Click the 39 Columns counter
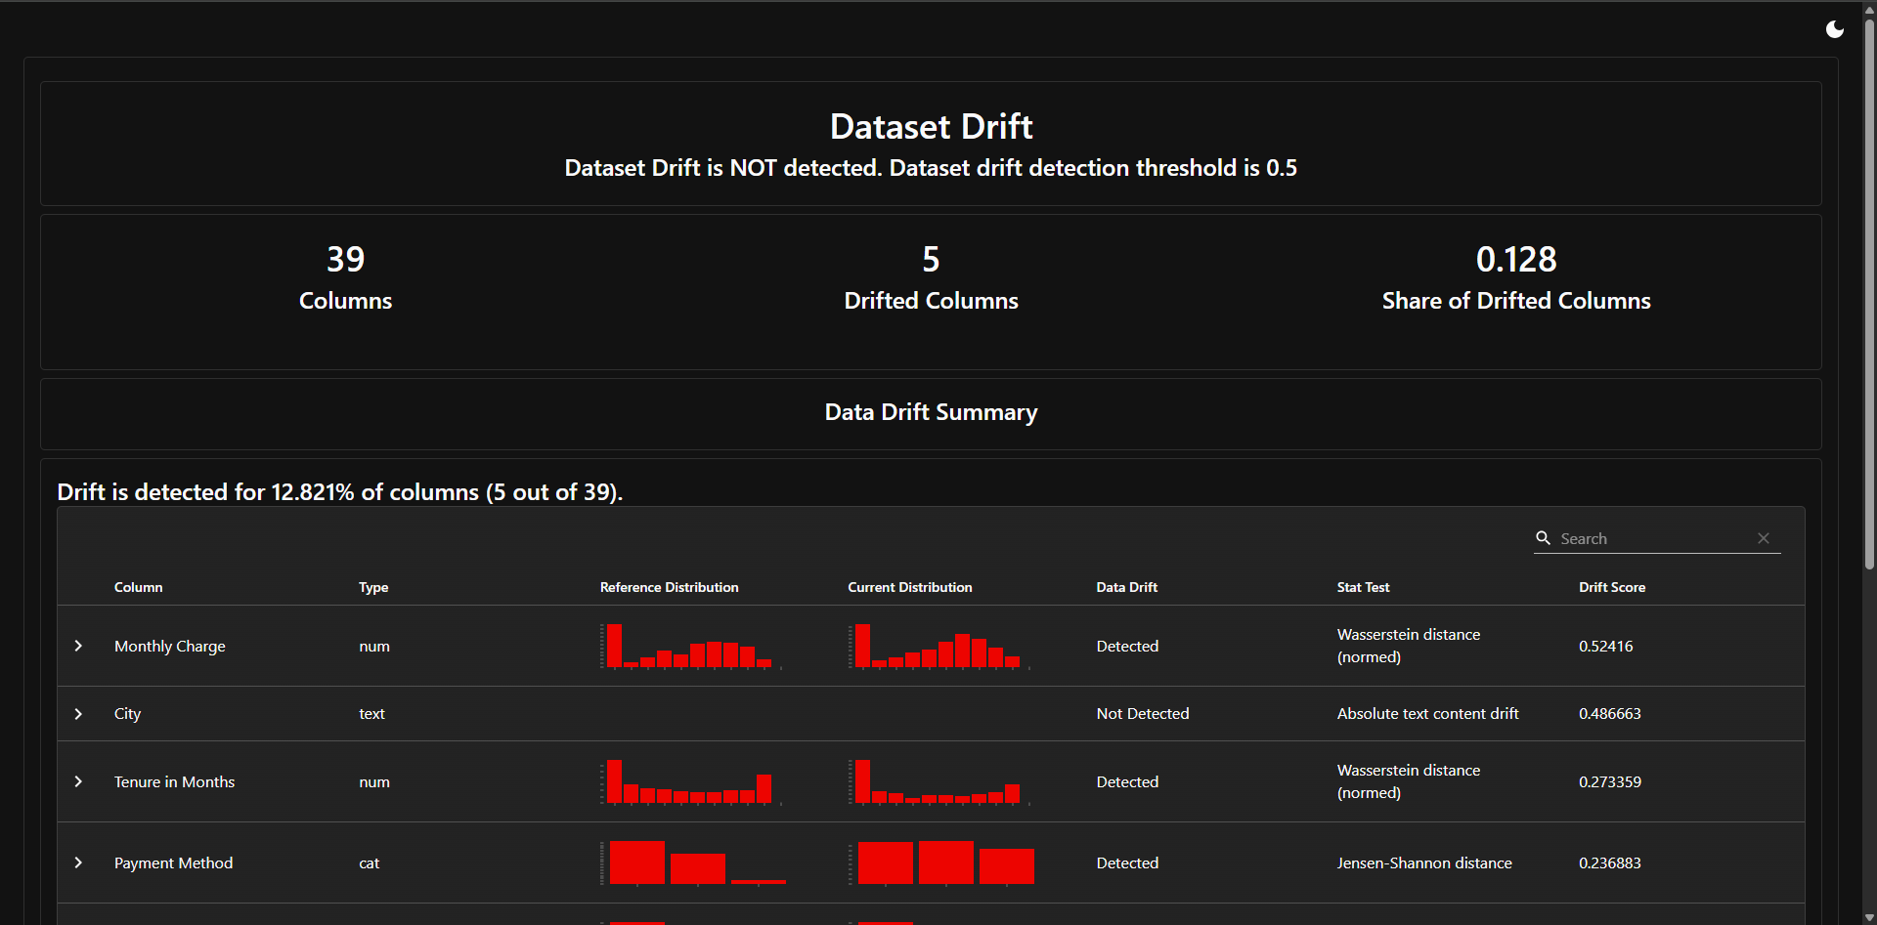This screenshot has height=925, width=1877. [345, 277]
